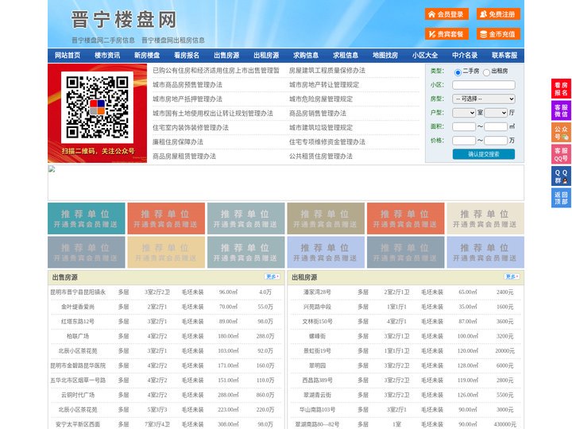This screenshot has height=429, width=572.
Task: Open the 中介名录 navigation item
Action: (x=465, y=55)
